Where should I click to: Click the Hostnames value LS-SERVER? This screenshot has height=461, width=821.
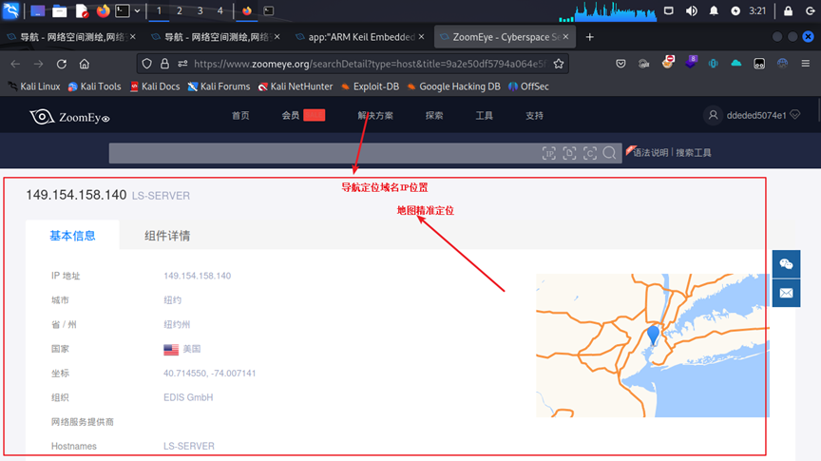click(x=188, y=447)
